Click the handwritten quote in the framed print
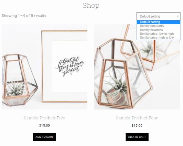 70,67
